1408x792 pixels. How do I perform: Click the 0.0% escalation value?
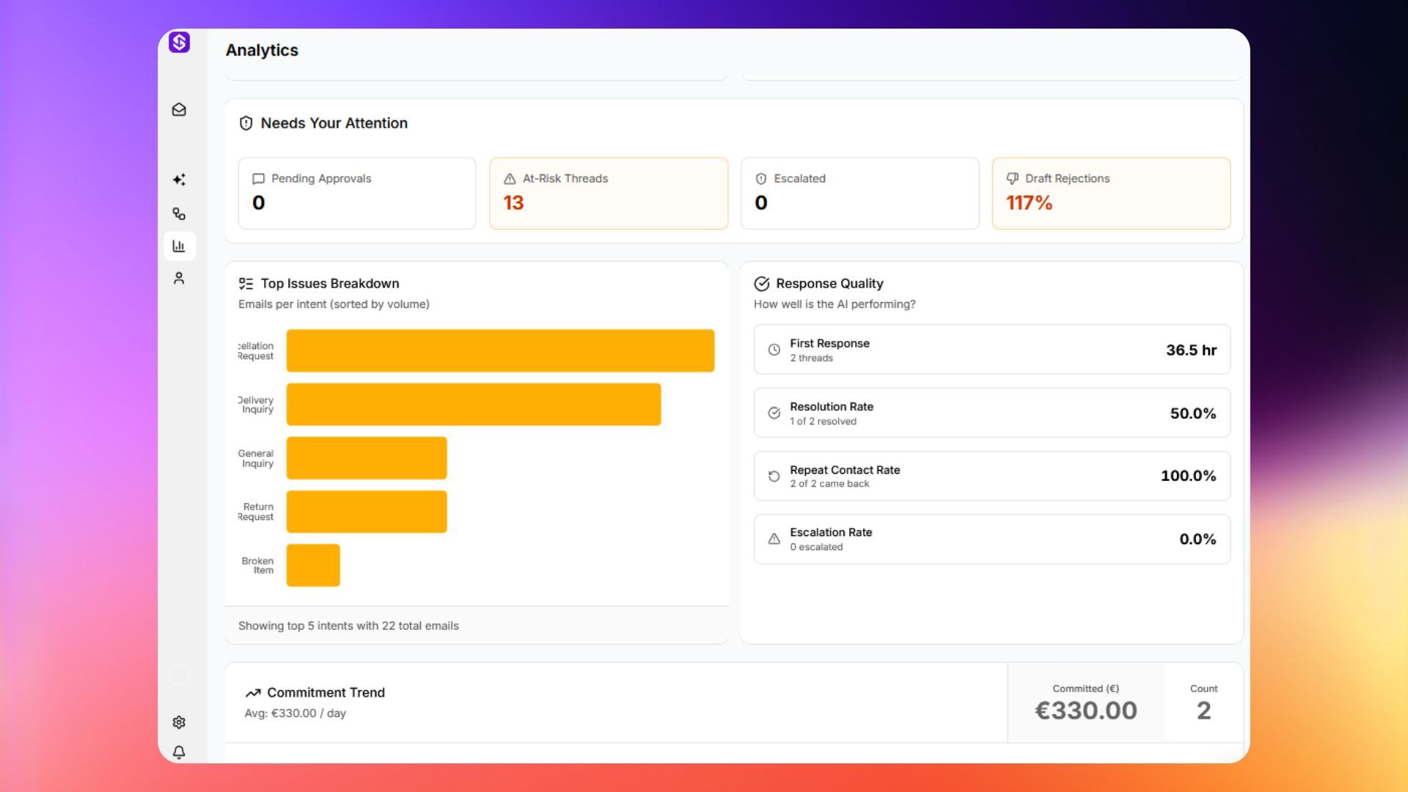pos(1198,539)
